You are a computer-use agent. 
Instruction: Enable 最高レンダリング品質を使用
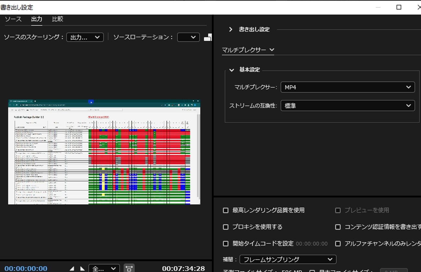[x=226, y=210]
